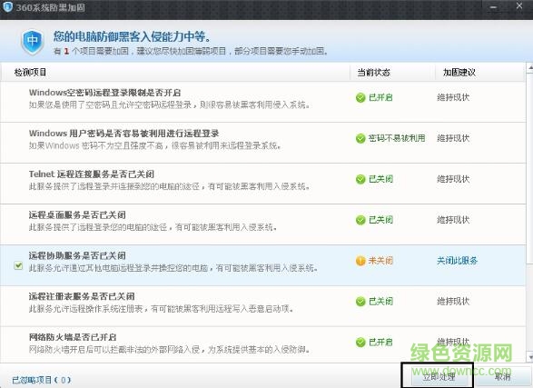Click the 取消 button
The height and width of the screenshot is (388, 533).
coord(503,376)
